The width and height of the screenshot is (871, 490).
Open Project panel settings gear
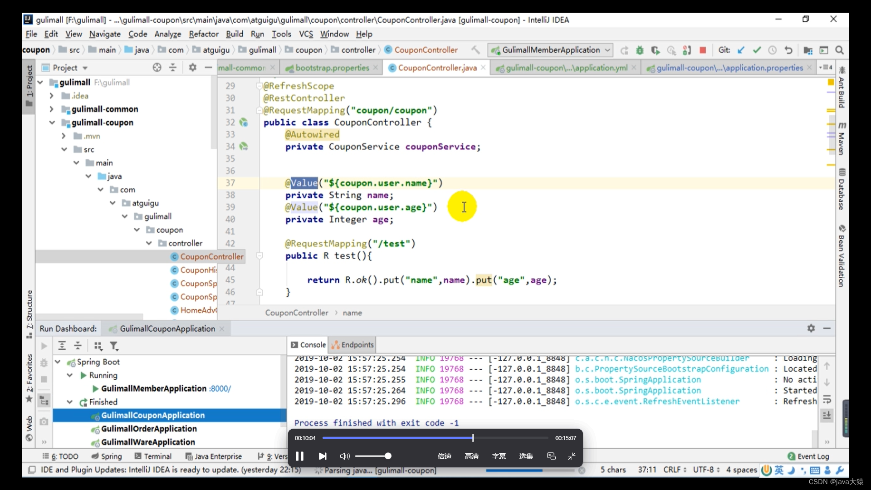point(193,68)
